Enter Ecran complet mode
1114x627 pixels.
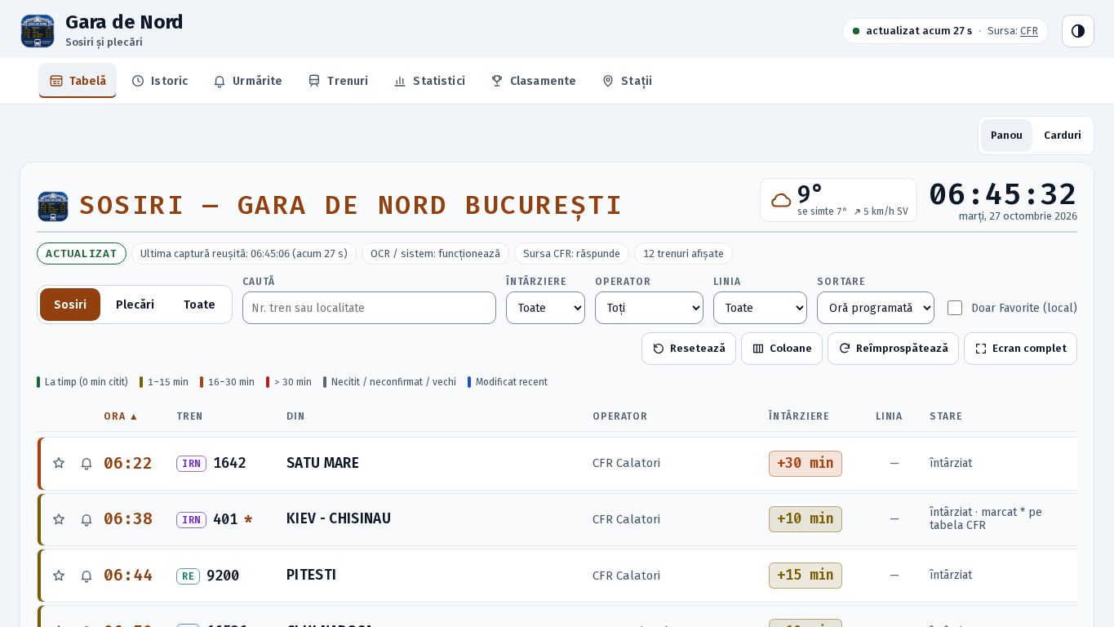click(1020, 349)
